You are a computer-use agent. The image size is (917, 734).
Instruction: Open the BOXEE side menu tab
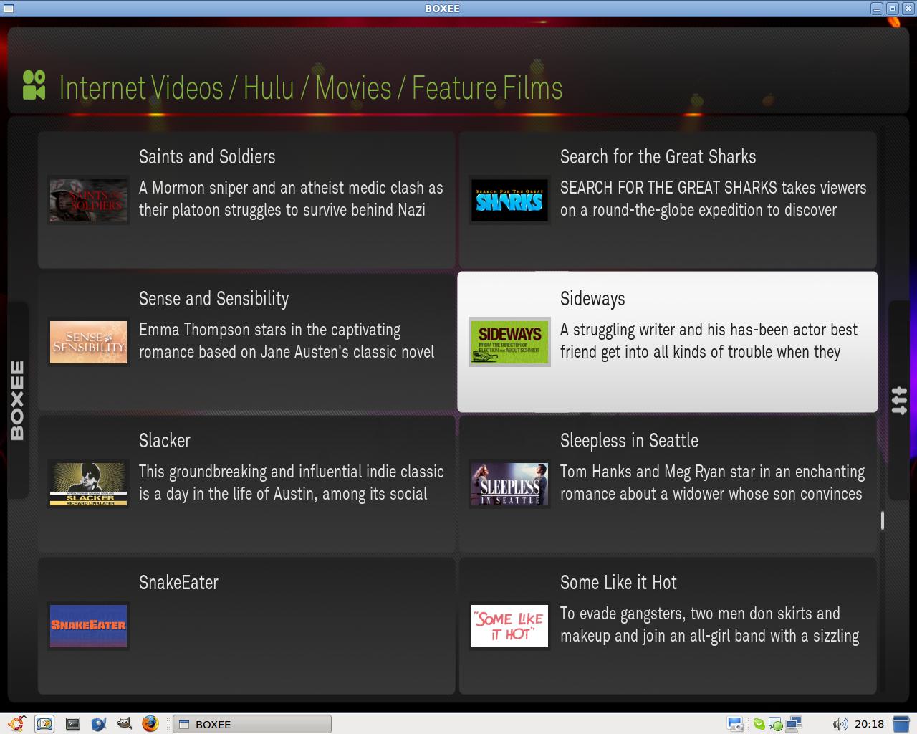click(17, 400)
